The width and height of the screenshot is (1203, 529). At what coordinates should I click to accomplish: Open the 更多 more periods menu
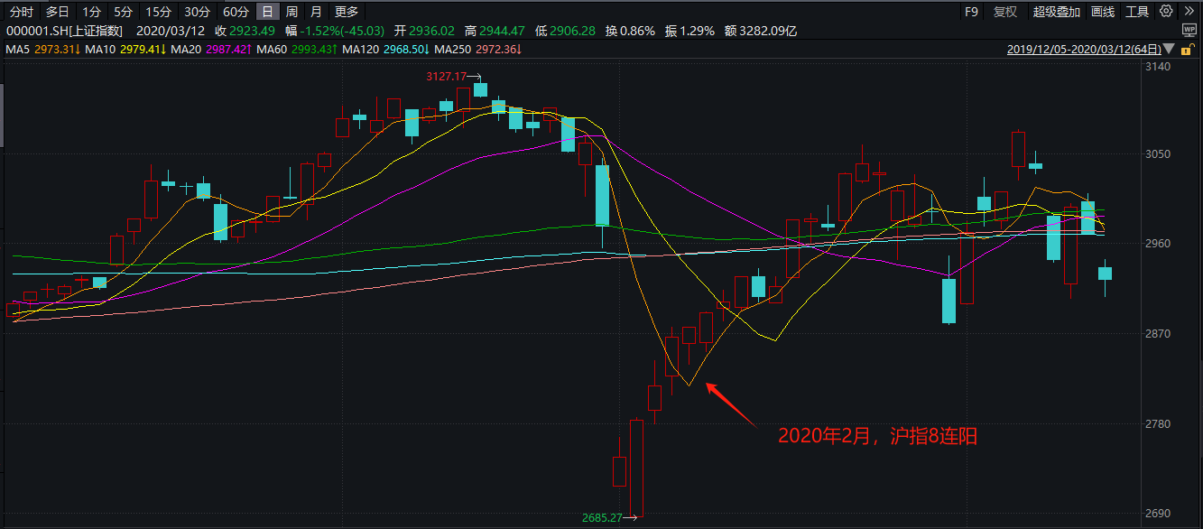tap(346, 12)
